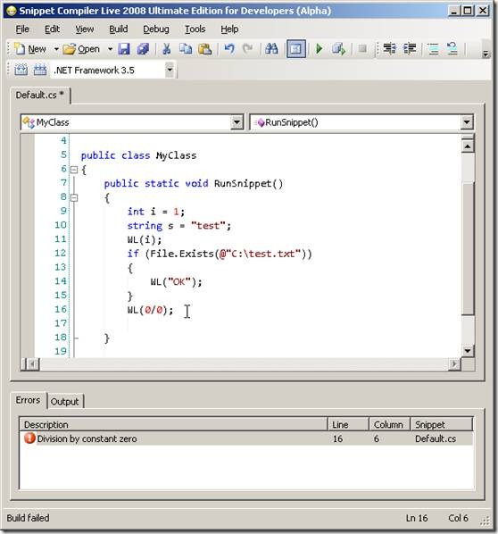
Task: Open the View menu
Action: click(85, 29)
